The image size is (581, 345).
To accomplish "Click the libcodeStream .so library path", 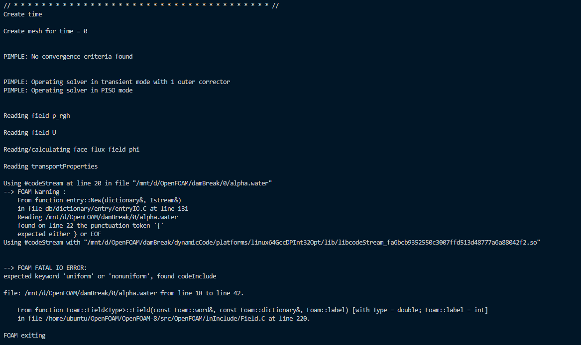I will click(312, 243).
